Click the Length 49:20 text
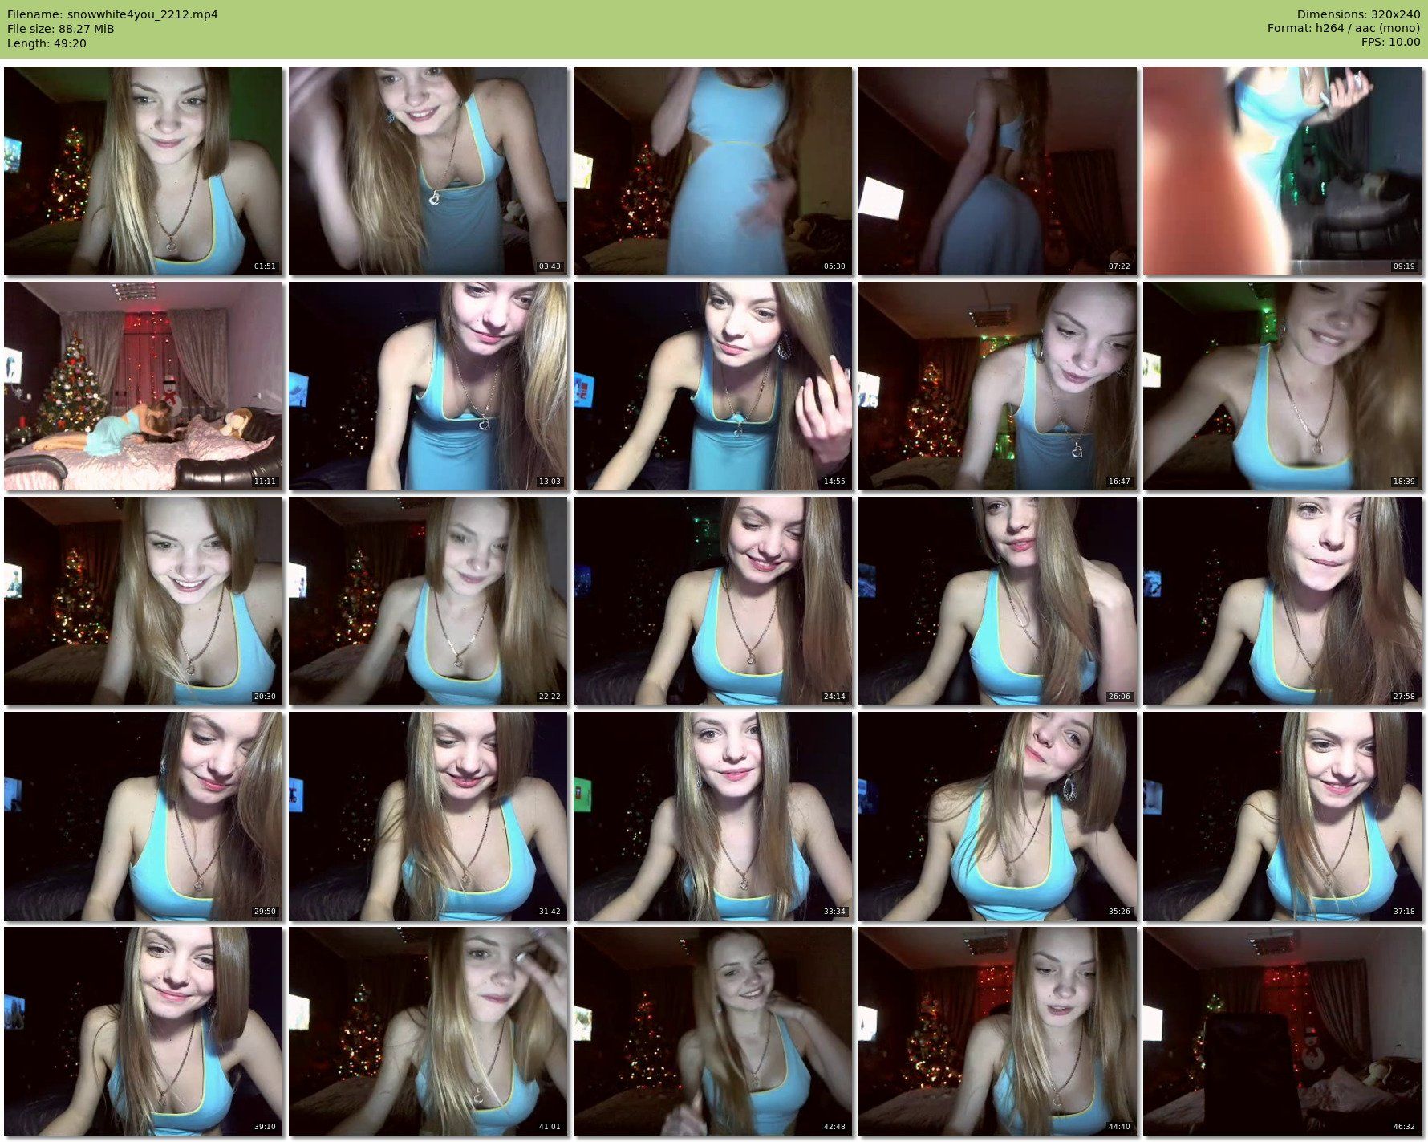Screen dimensions: 1428x1142 tap(47, 43)
